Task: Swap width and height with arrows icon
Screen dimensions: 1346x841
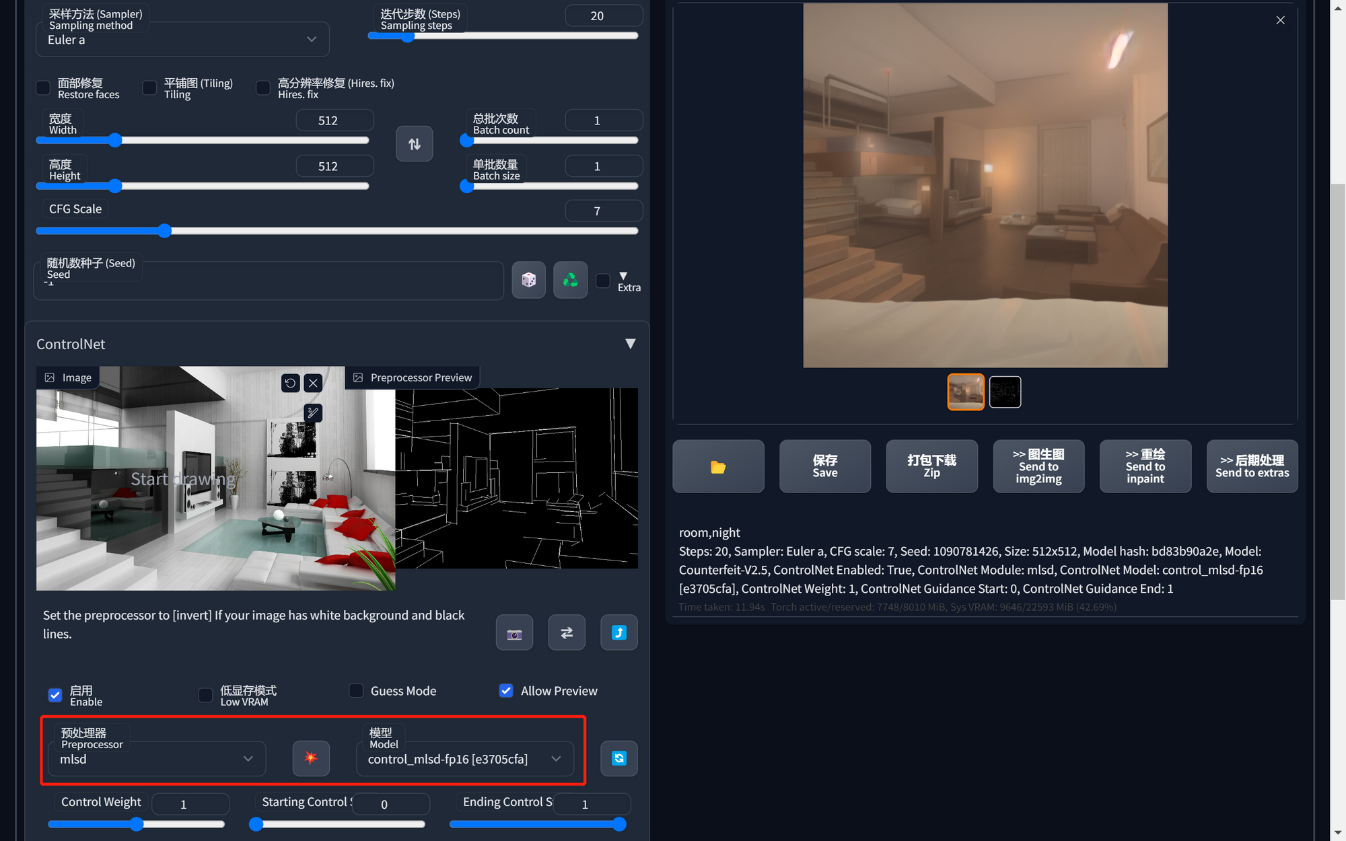Action: point(414,144)
